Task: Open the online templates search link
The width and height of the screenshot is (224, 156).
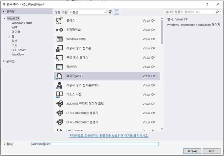Action: pos(109,136)
